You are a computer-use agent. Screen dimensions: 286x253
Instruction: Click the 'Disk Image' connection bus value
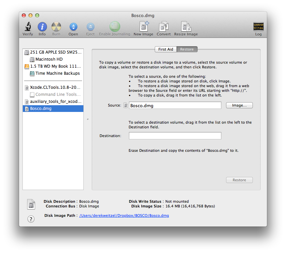(89, 206)
